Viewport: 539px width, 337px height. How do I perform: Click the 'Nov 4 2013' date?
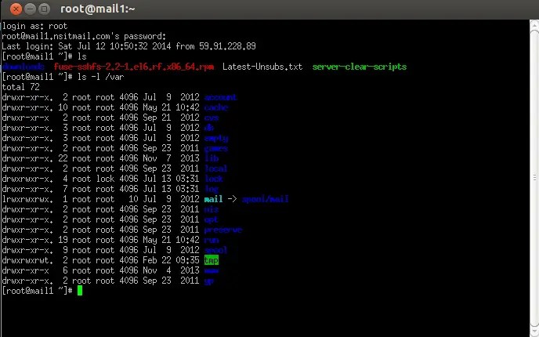[x=171, y=270]
